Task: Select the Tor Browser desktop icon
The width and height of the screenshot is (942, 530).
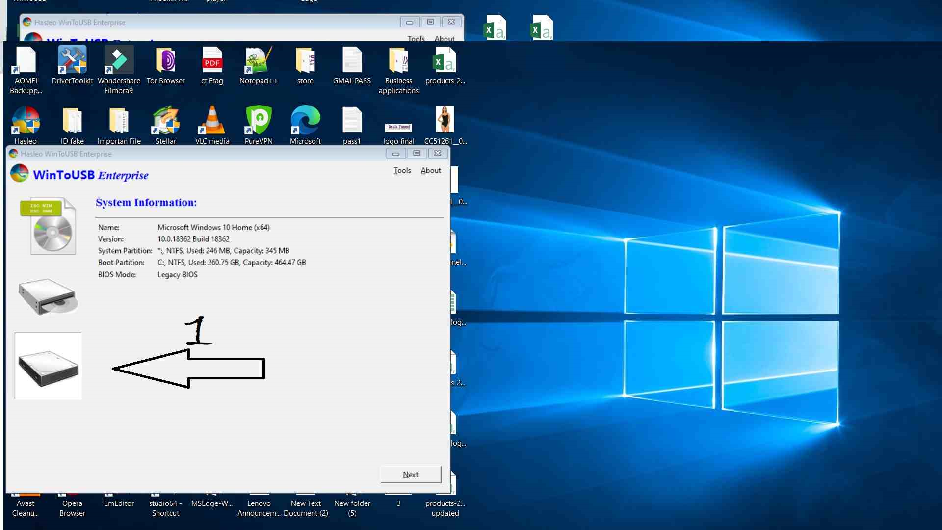Action: click(x=166, y=65)
